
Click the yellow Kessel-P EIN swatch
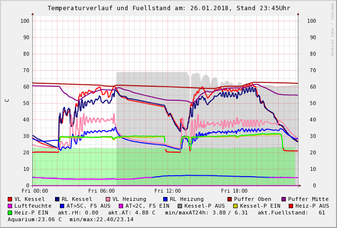pos(235,206)
